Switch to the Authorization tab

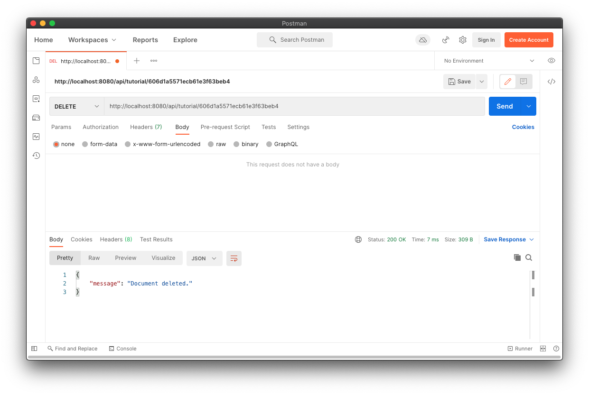point(101,127)
